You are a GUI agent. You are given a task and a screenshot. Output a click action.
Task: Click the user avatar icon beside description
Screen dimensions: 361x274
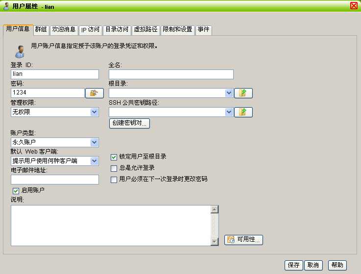tap(20, 51)
